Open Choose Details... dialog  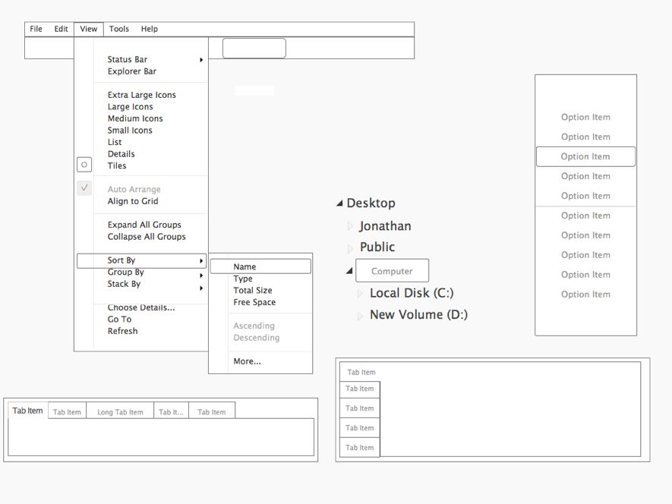pyautogui.click(x=141, y=307)
